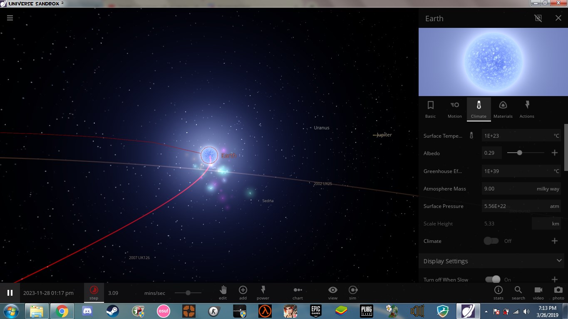Click the 2002 UX25 label
The image size is (568, 319).
323,183
